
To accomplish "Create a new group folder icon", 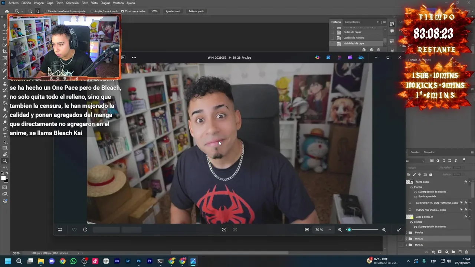I will (453, 252).
